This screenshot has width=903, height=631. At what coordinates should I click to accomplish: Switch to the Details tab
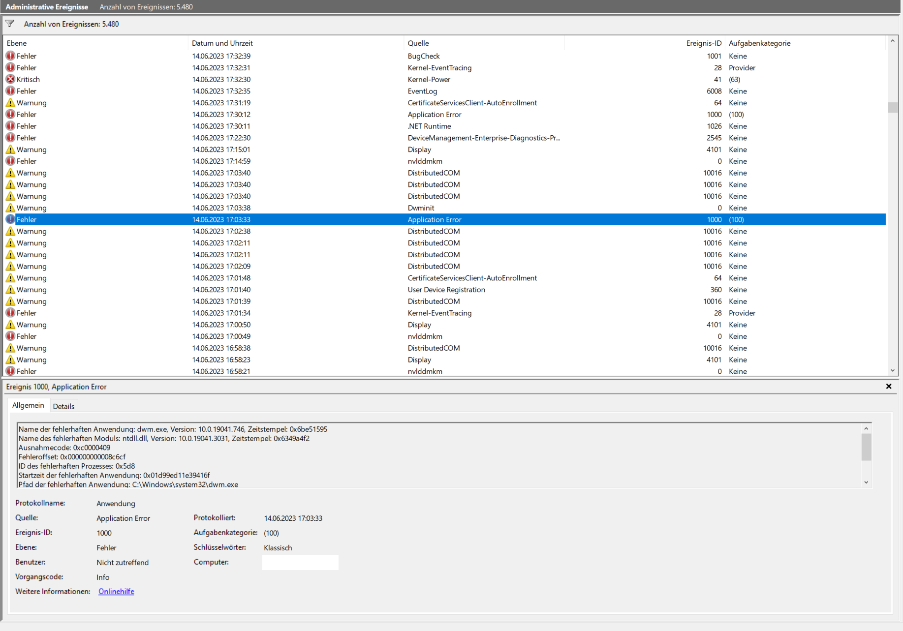pos(63,406)
